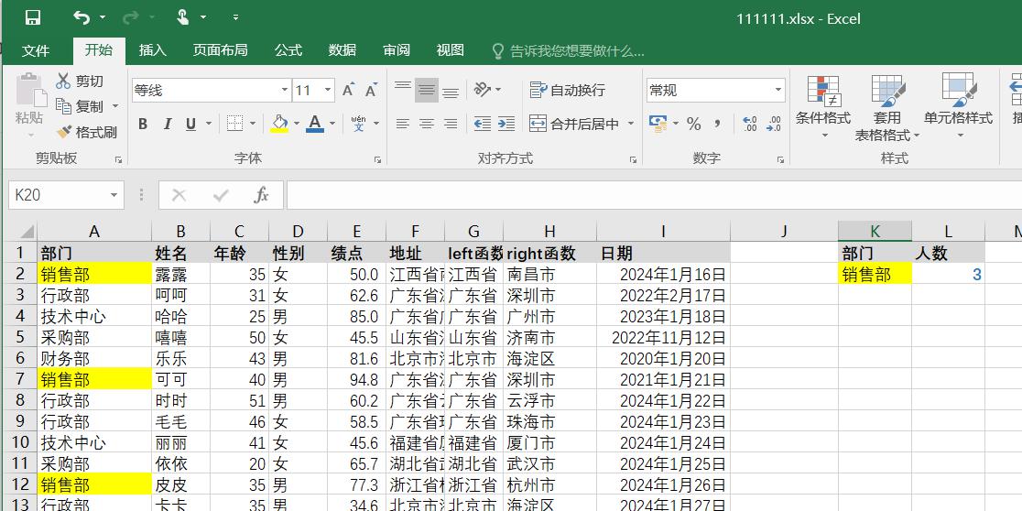Decrease indent icon

483,124
